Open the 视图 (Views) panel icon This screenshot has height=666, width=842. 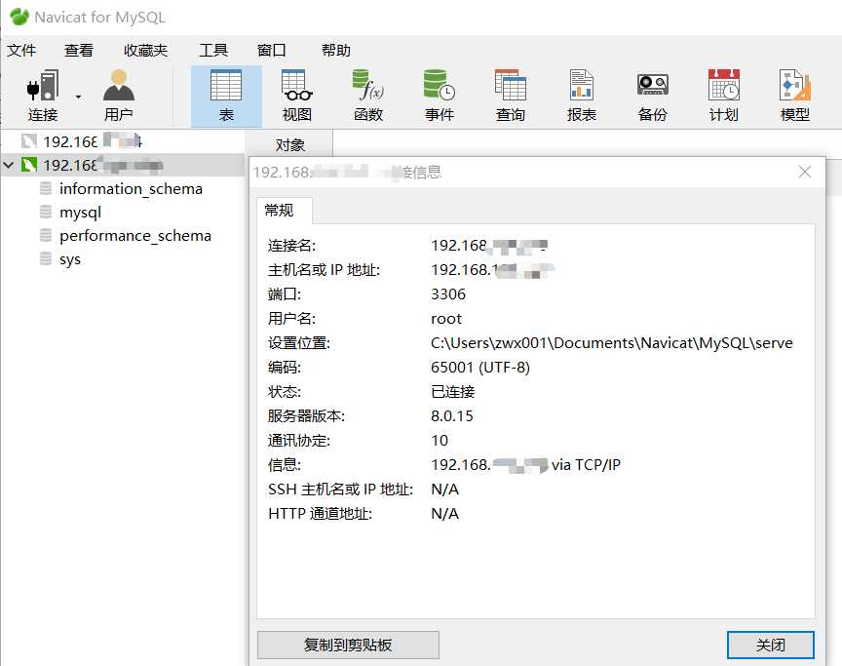296,95
